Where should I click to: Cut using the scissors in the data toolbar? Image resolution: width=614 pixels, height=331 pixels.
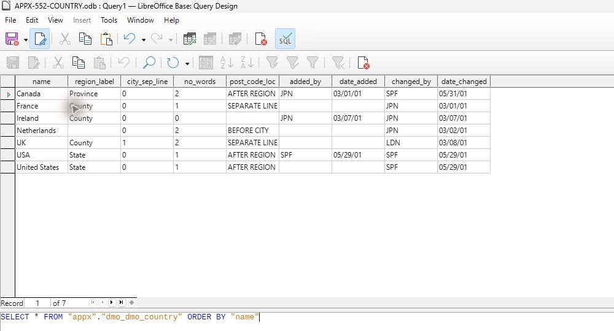coord(58,63)
